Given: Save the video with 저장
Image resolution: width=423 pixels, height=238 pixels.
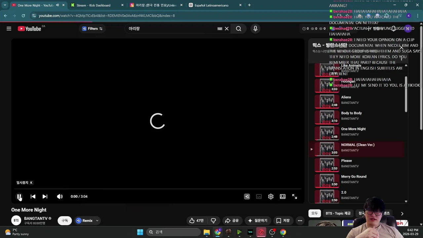Looking at the screenshot, I should (283, 220).
